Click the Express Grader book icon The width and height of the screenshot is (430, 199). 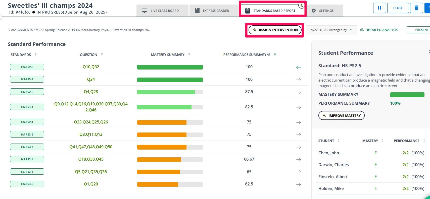[197, 11]
